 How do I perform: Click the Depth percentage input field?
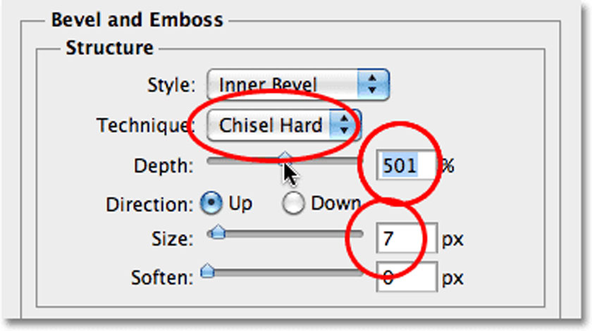point(406,165)
